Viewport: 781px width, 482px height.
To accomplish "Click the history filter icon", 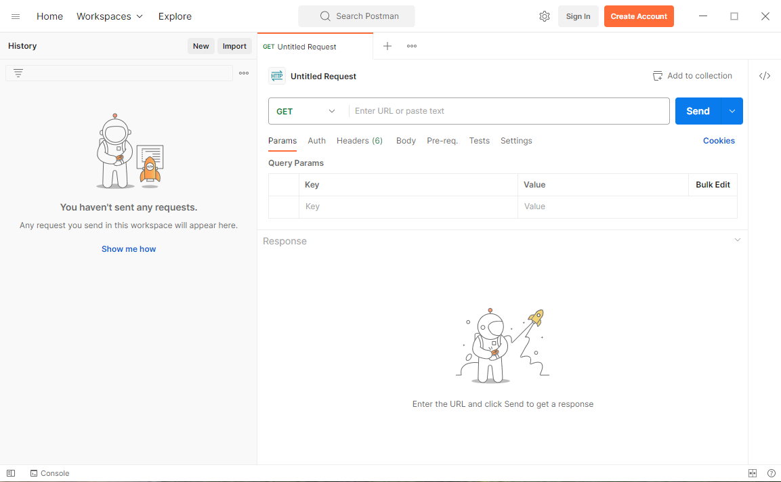I will [18, 73].
